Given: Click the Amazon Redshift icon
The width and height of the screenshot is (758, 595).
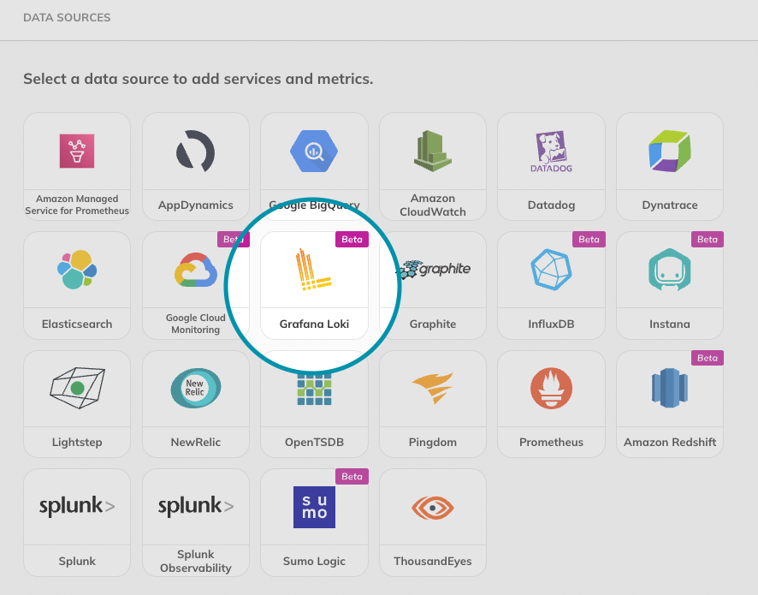Looking at the screenshot, I should tap(669, 388).
